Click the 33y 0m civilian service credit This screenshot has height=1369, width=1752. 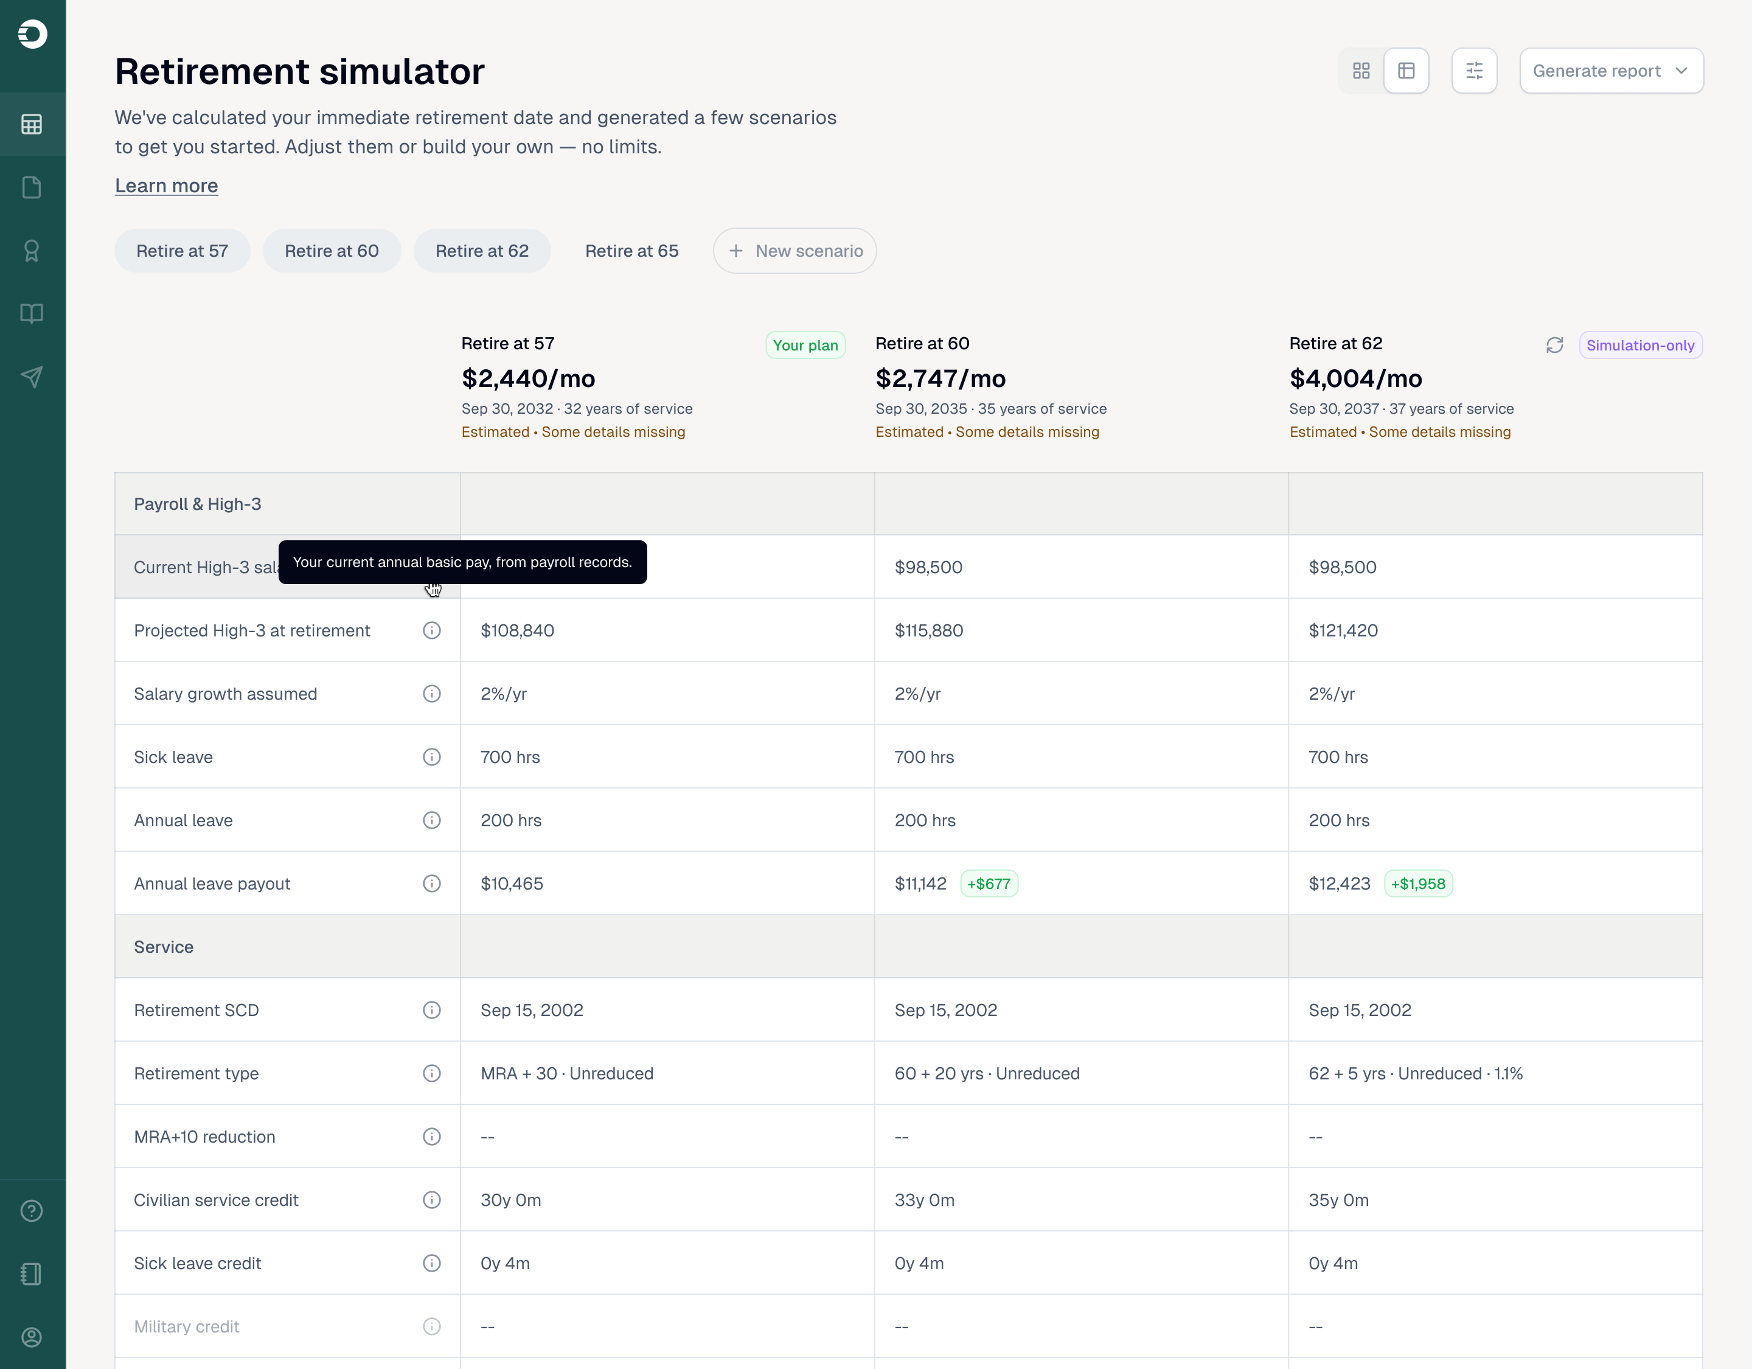tap(925, 1200)
